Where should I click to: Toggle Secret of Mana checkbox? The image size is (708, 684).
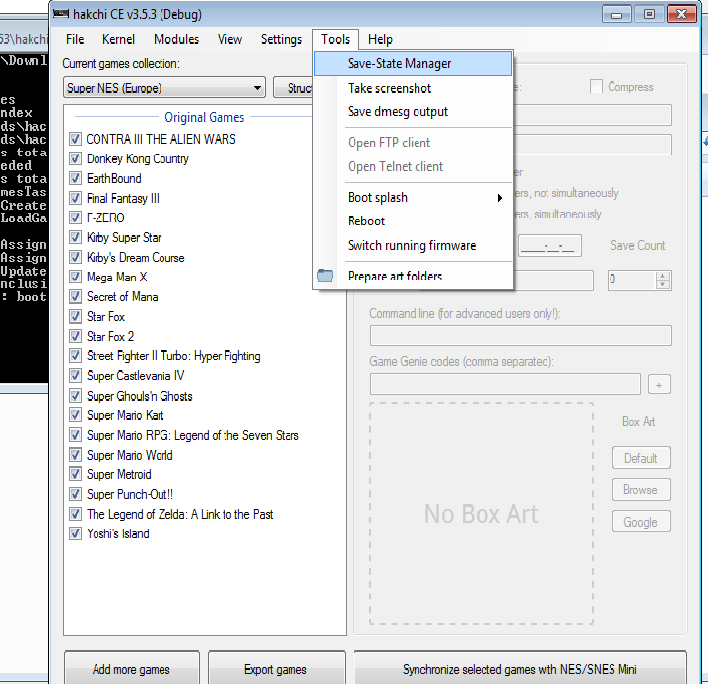(x=75, y=297)
